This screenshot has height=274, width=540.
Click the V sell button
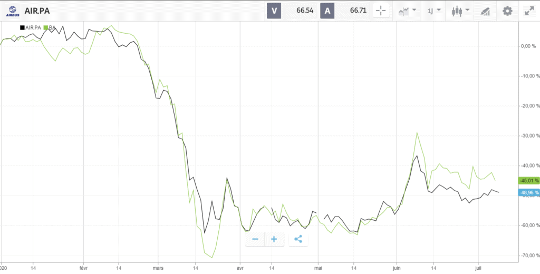[x=274, y=11]
